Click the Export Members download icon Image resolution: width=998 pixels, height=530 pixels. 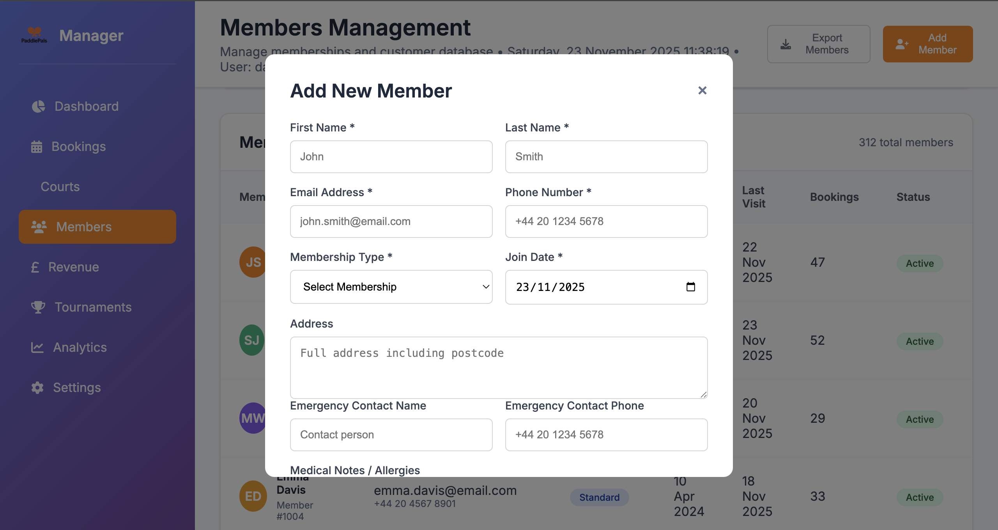[x=786, y=44]
